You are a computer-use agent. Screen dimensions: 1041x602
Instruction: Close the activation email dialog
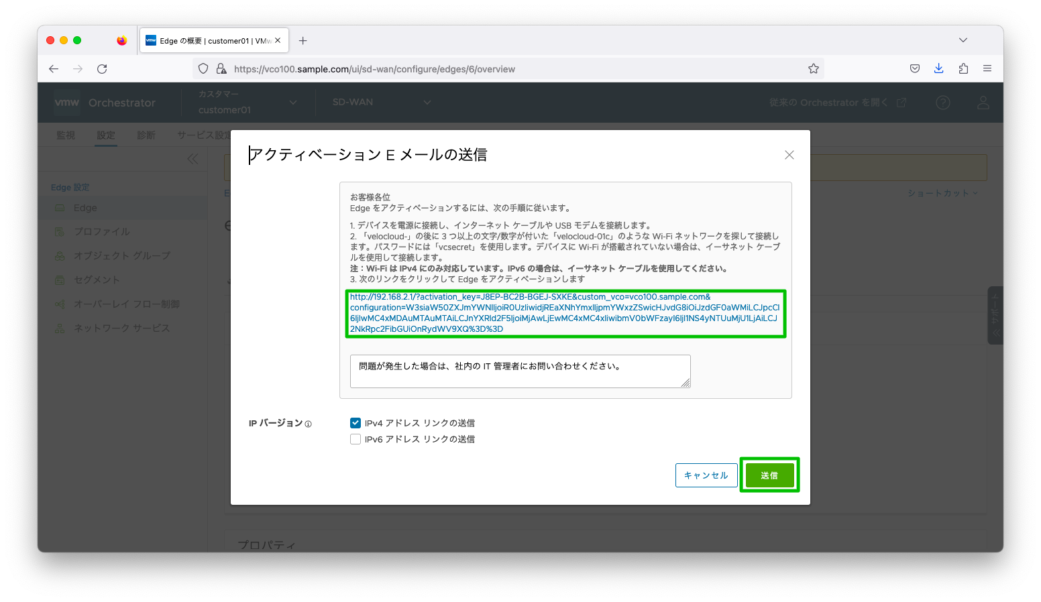pyautogui.click(x=789, y=155)
